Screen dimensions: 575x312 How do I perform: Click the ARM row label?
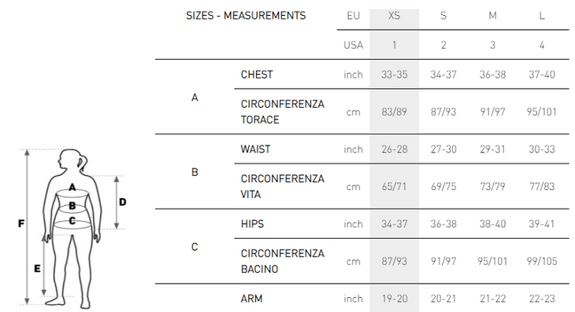(251, 299)
